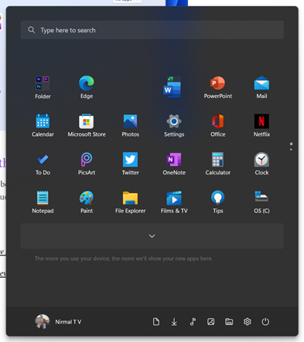Open the Mail app

(x=261, y=87)
